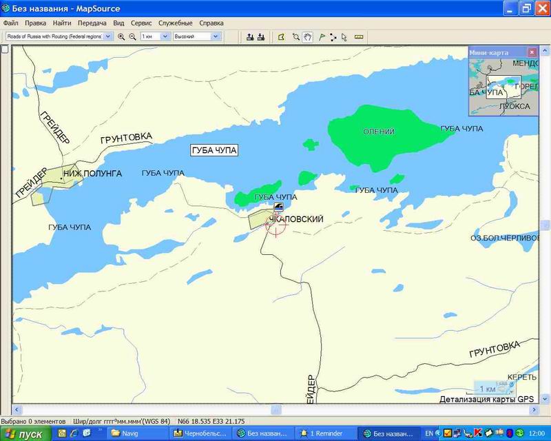Image resolution: width=551 pixels, height=441 pixels.
Task: Open the Сервис menu
Action: pos(141,23)
